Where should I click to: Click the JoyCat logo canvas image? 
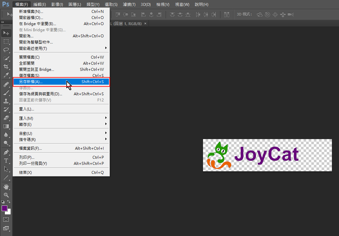pyautogui.click(x=267, y=155)
